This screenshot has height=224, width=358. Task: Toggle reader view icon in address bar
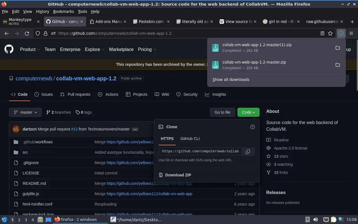click(x=322, y=33)
